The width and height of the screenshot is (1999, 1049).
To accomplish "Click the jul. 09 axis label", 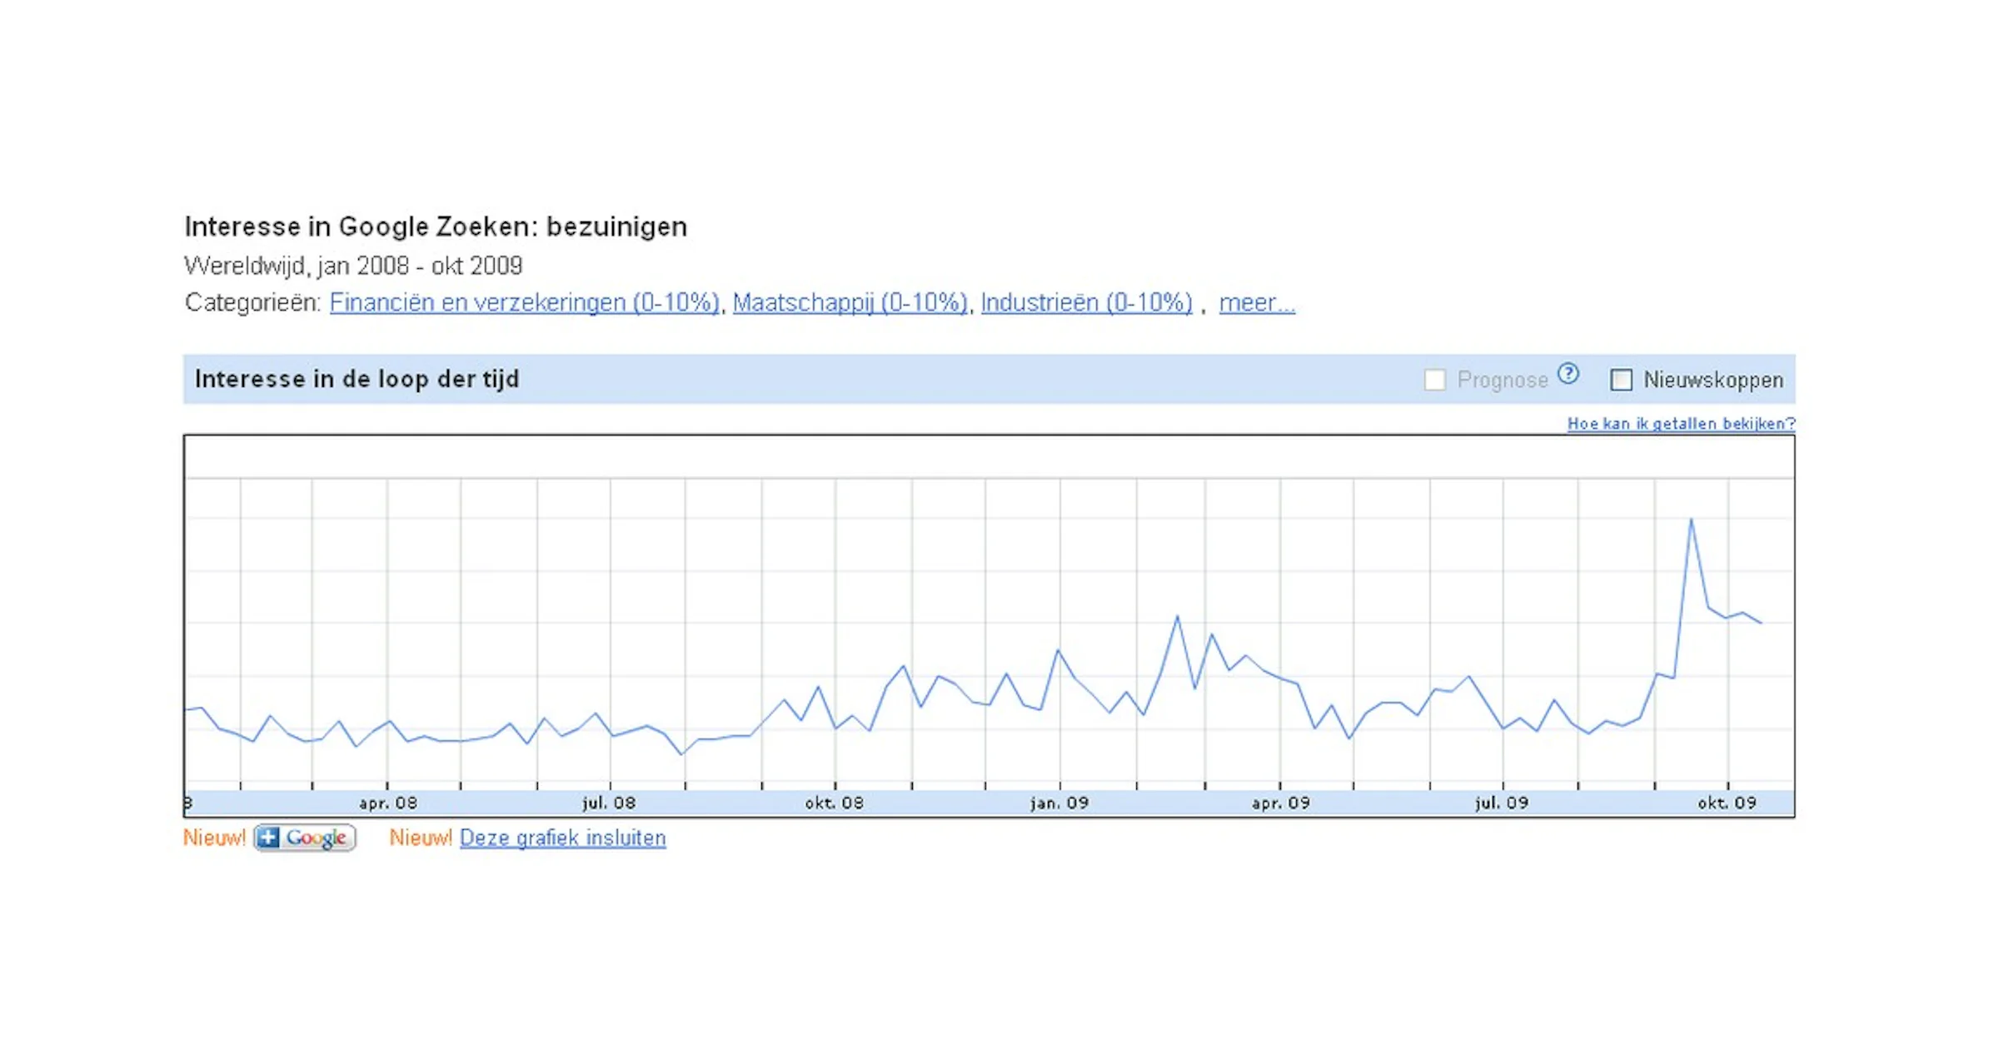I will click(x=1502, y=803).
